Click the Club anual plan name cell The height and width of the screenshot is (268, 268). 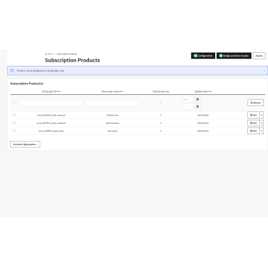pos(112,131)
